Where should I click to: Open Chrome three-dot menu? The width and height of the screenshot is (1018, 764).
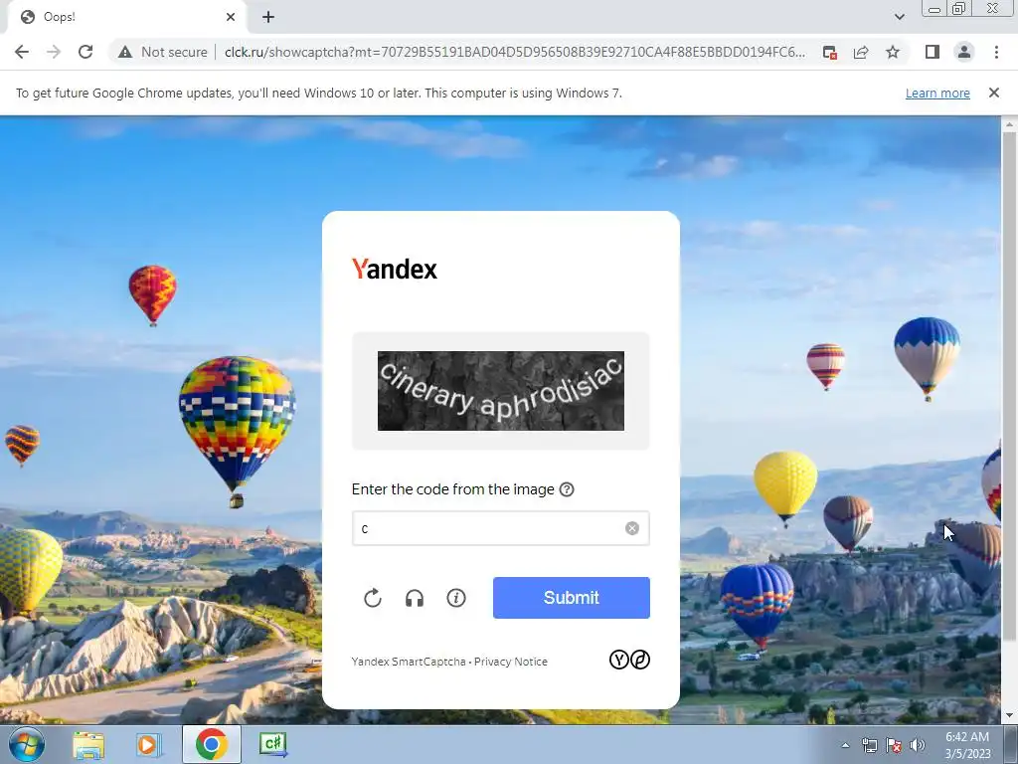tap(996, 52)
